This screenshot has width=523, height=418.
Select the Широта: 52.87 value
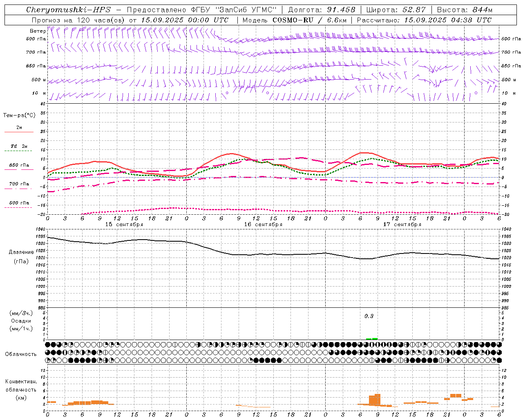click(x=396, y=10)
